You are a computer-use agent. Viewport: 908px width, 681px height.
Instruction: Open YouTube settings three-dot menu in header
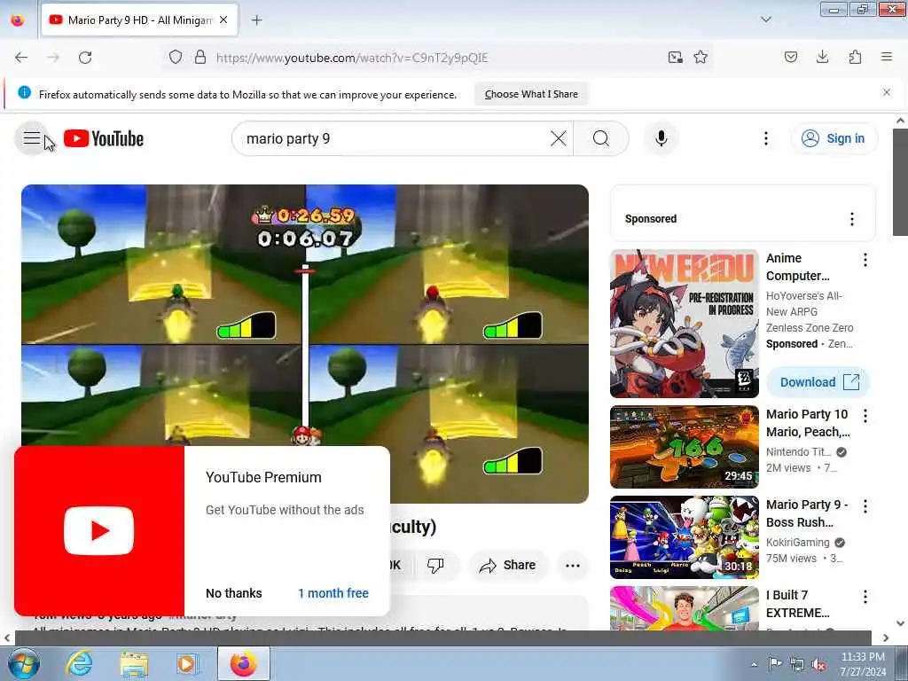click(765, 138)
